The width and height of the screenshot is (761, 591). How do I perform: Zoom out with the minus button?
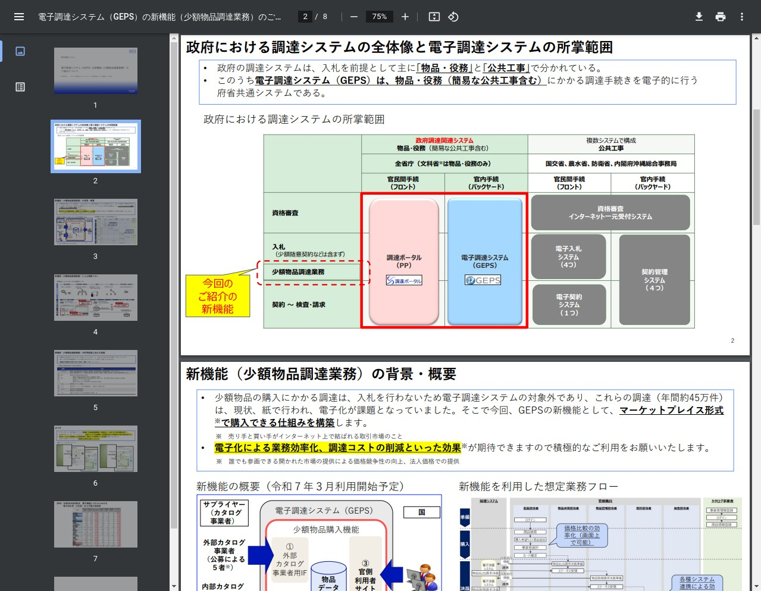(x=354, y=17)
